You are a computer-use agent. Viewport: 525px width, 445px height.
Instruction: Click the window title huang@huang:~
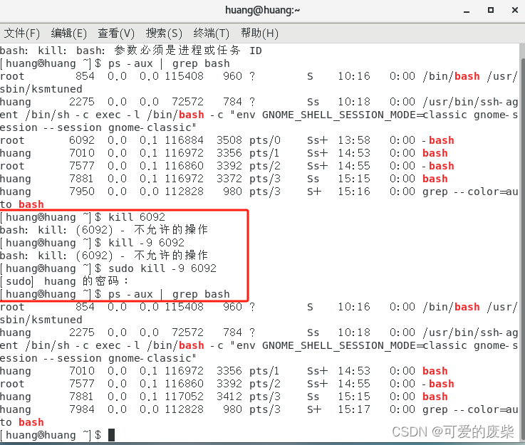point(262,10)
